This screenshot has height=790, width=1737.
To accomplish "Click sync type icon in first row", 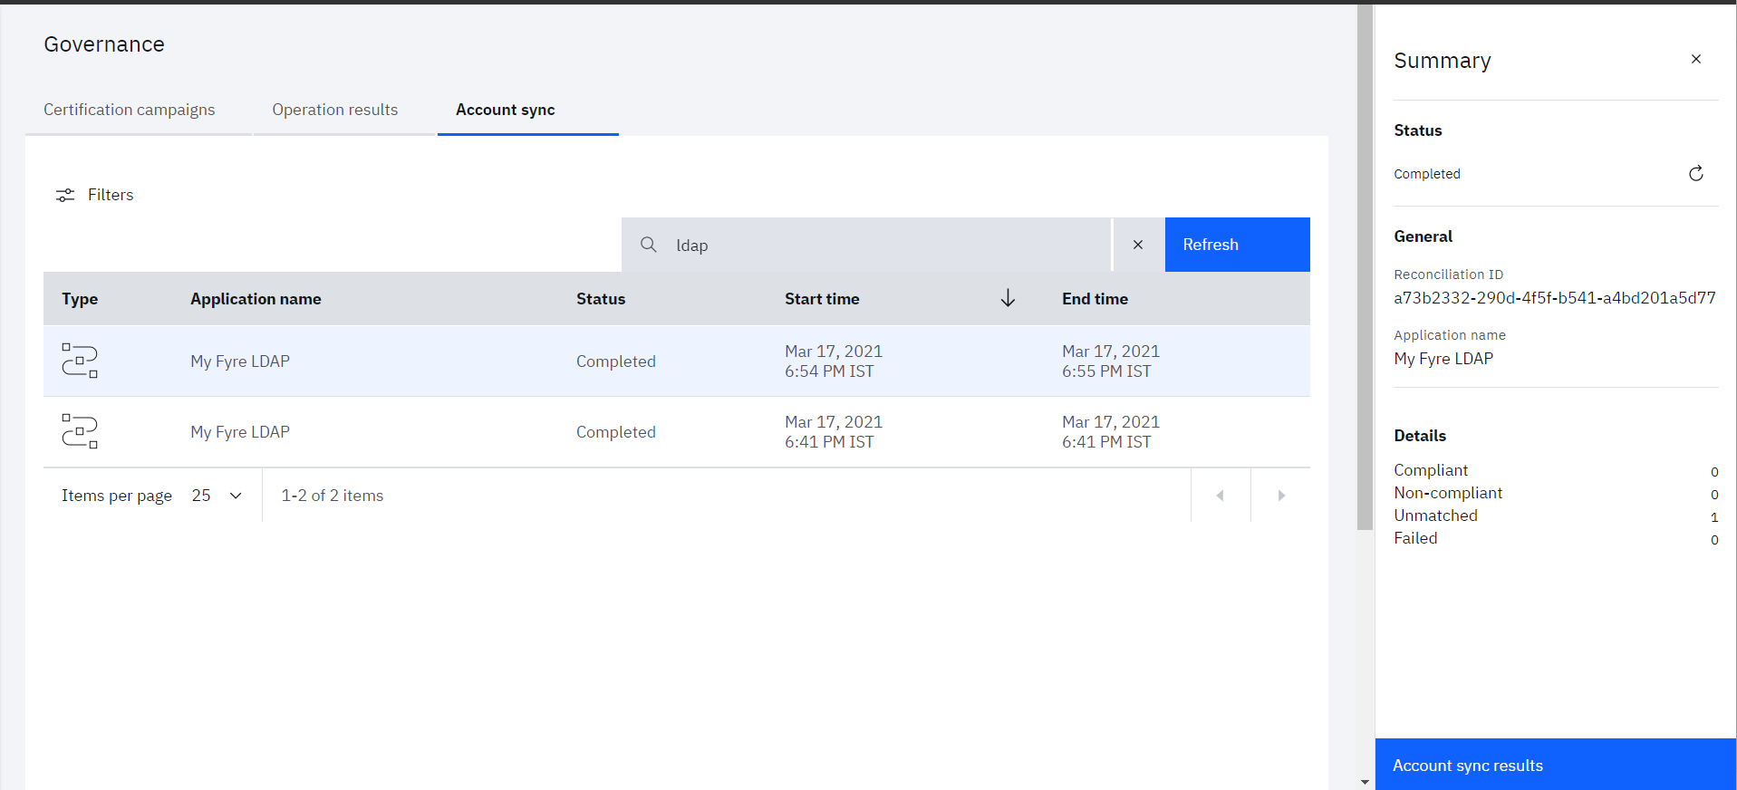I will tap(80, 361).
